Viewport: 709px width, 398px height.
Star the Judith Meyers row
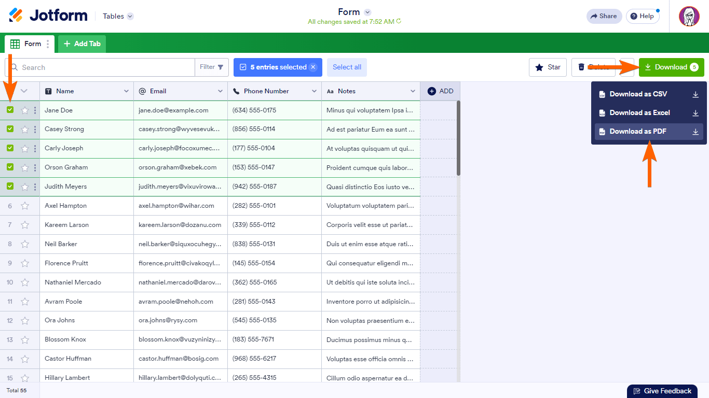[24, 187]
